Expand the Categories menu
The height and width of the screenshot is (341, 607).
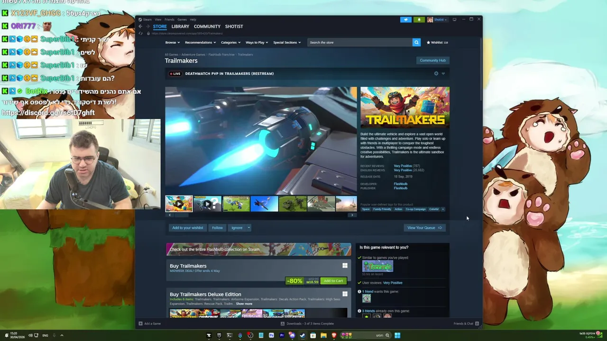coord(230,42)
